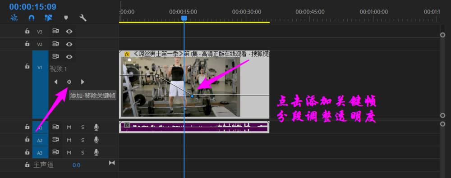Select the V2 track target

pyautogui.click(x=40, y=44)
